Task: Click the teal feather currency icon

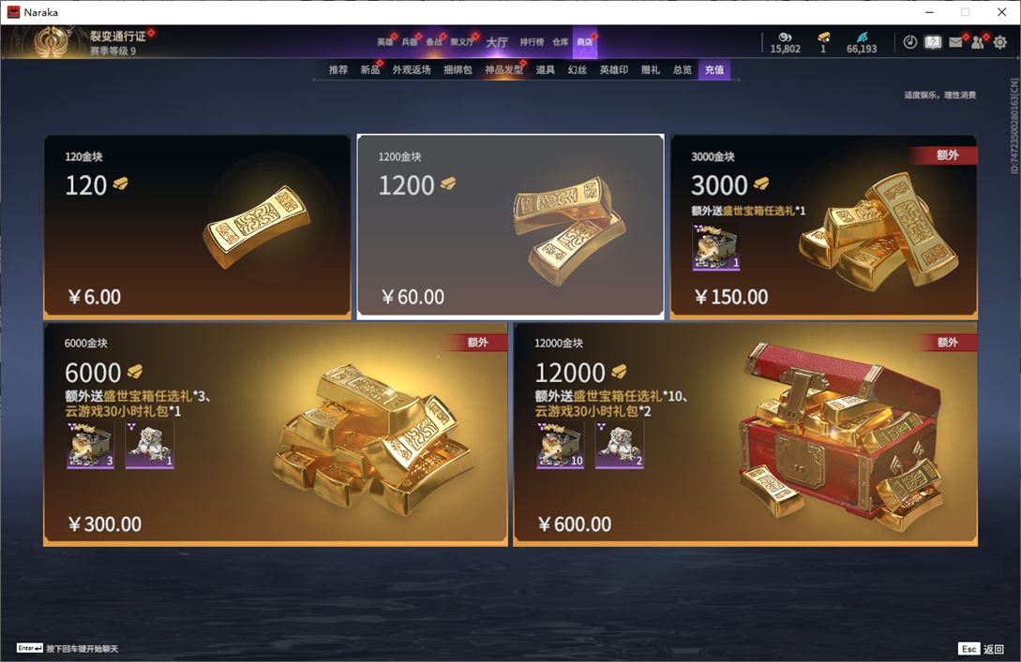Action: click(862, 37)
